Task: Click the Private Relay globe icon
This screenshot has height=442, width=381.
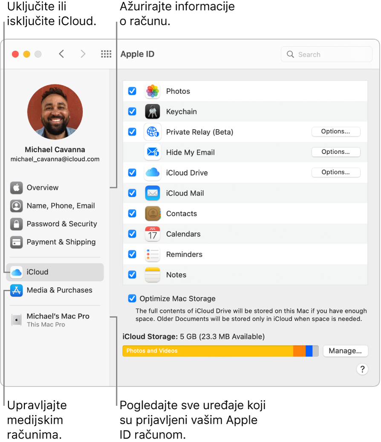Action: (x=152, y=132)
